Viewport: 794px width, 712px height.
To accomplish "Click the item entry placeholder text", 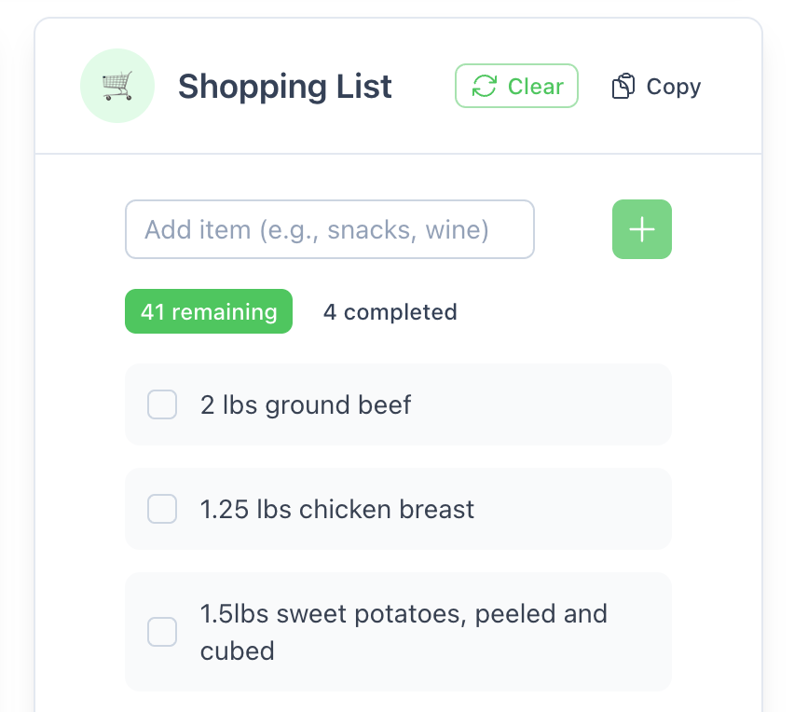I will 316,229.
